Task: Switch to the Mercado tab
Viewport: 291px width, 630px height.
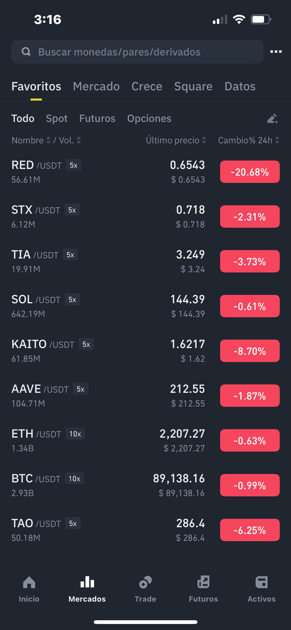Action: [96, 86]
